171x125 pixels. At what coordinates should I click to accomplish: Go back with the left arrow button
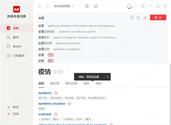40,6
